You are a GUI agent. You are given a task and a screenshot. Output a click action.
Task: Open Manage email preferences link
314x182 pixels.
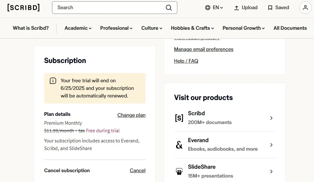[203, 49]
